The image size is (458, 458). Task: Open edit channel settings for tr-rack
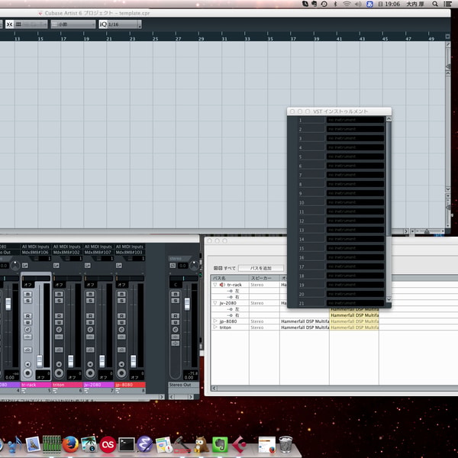pyautogui.click(x=27, y=330)
